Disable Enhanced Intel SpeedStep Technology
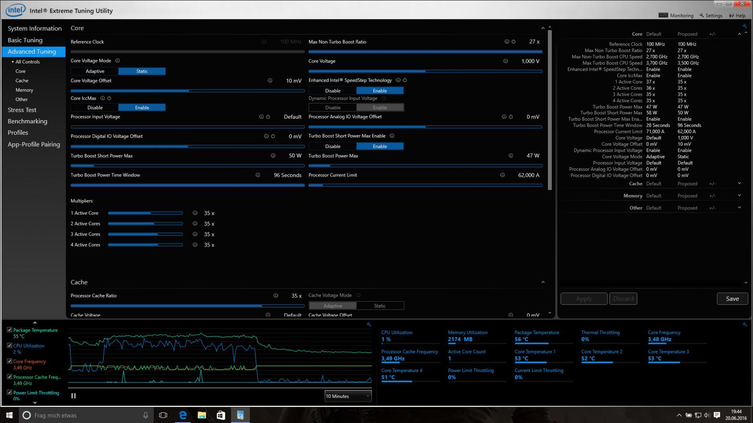 333,91
